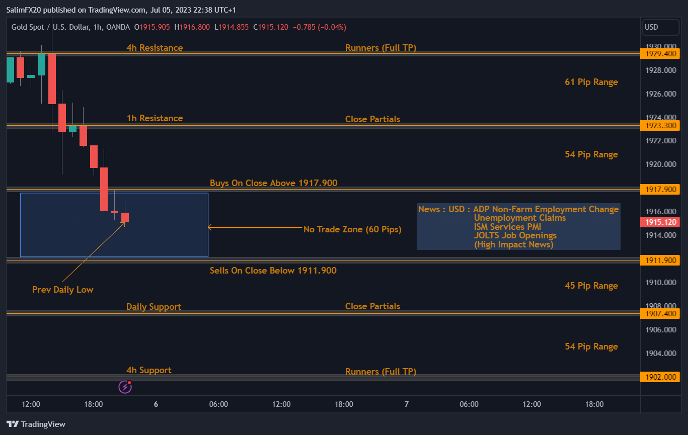Select the high impact news annotation box
The image size is (688, 435).
pyautogui.click(x=518, y=227)
